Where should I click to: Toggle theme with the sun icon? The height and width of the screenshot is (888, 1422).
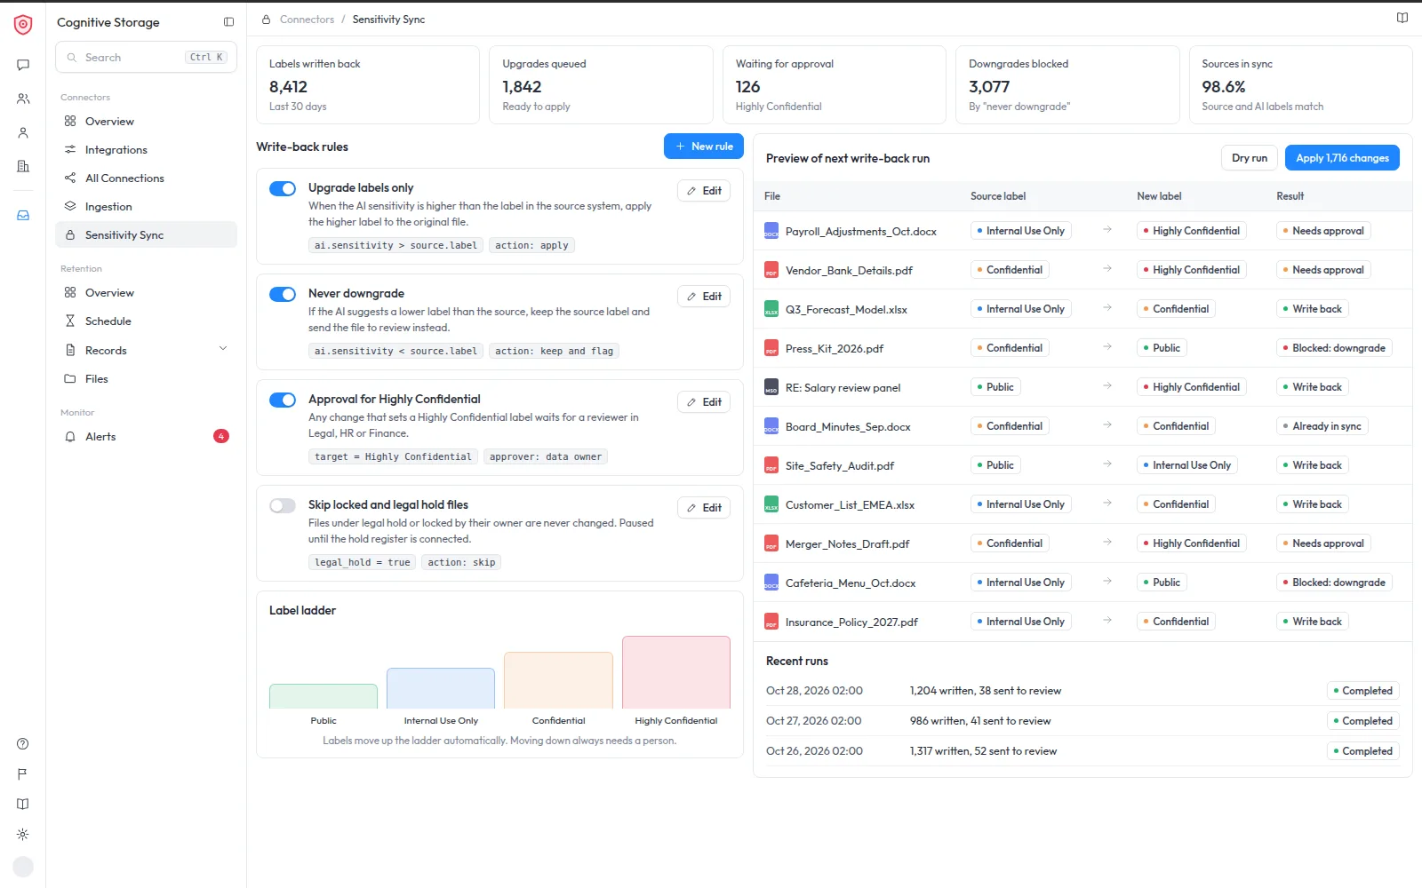coord(23,835)
